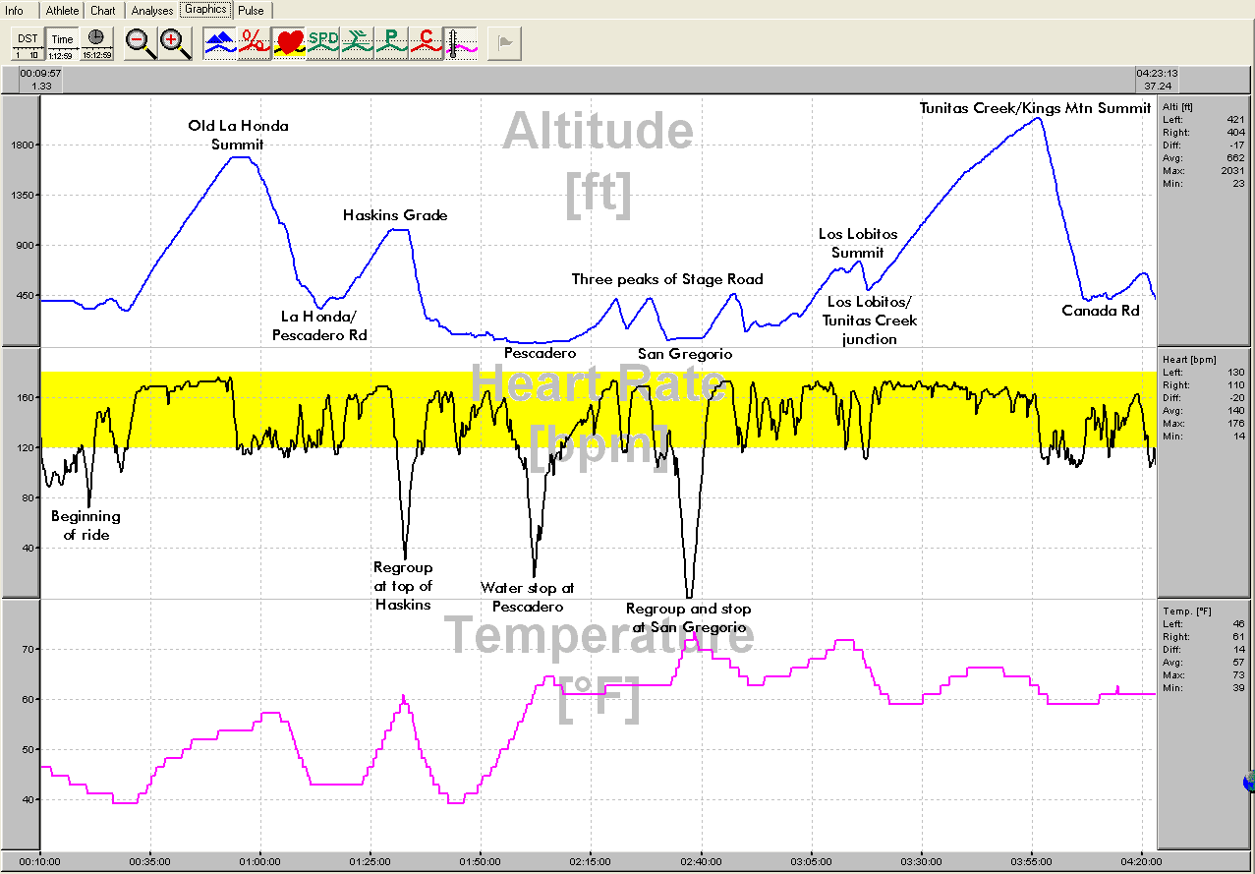Toggle the heart rate graph icon
The height and width of the screenshot is (874, 1255).
click(289, 43)
